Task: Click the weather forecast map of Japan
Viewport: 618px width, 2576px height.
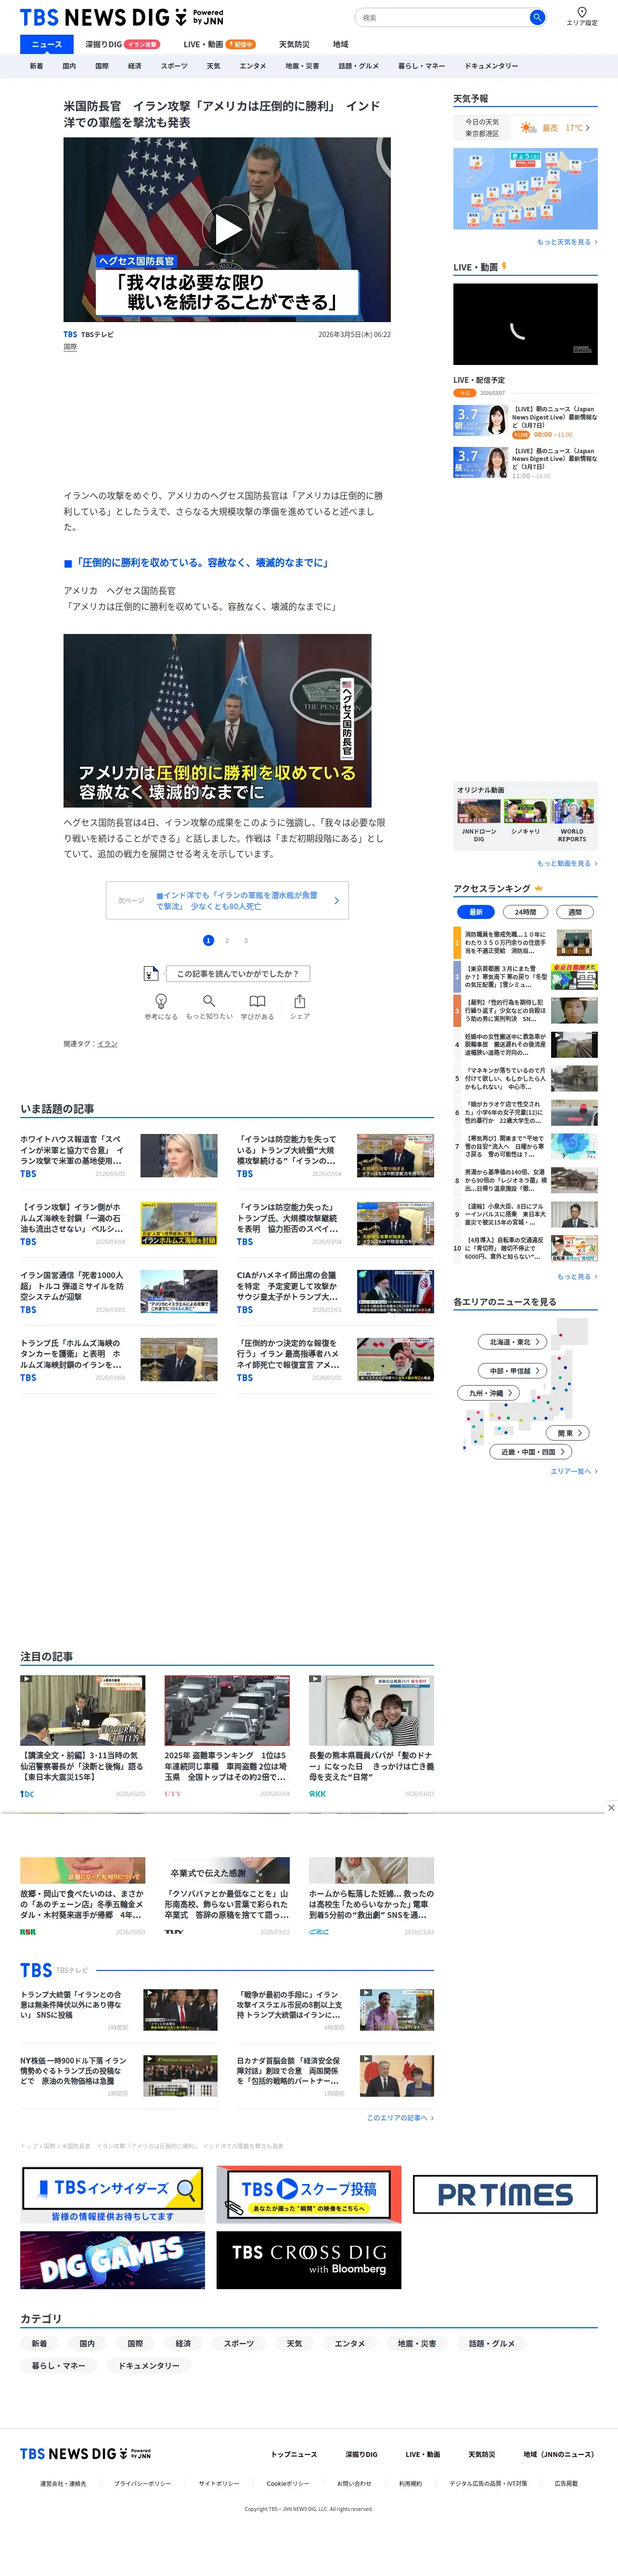Action: pyautogui.click(x=525, y=189)
